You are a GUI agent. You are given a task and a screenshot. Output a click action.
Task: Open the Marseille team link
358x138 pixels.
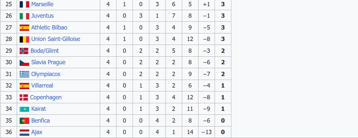coord(42,4)
